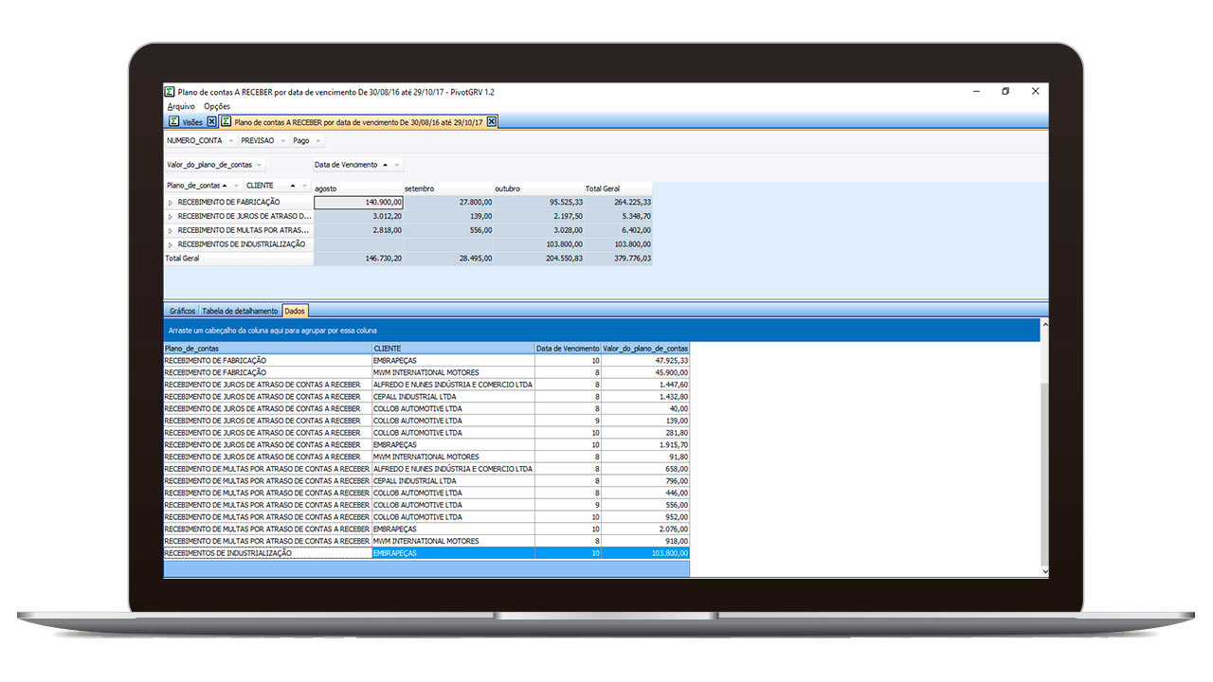Select row with value 1.447,60
Image resolution: width=1213 pixels, height=682 pixels.
pyautogui.click(x=426, y=385)
